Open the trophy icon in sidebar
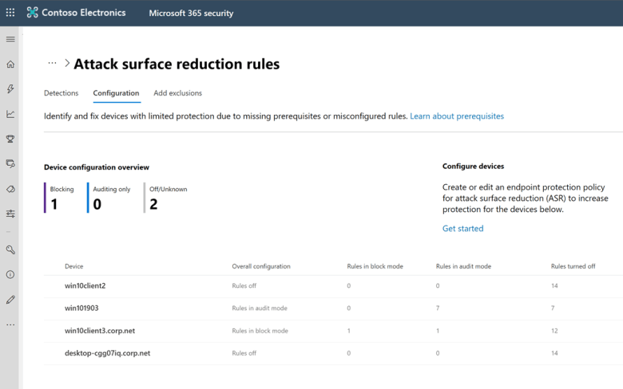This screenshot has height=389, width=623. (x=10, y=139)
